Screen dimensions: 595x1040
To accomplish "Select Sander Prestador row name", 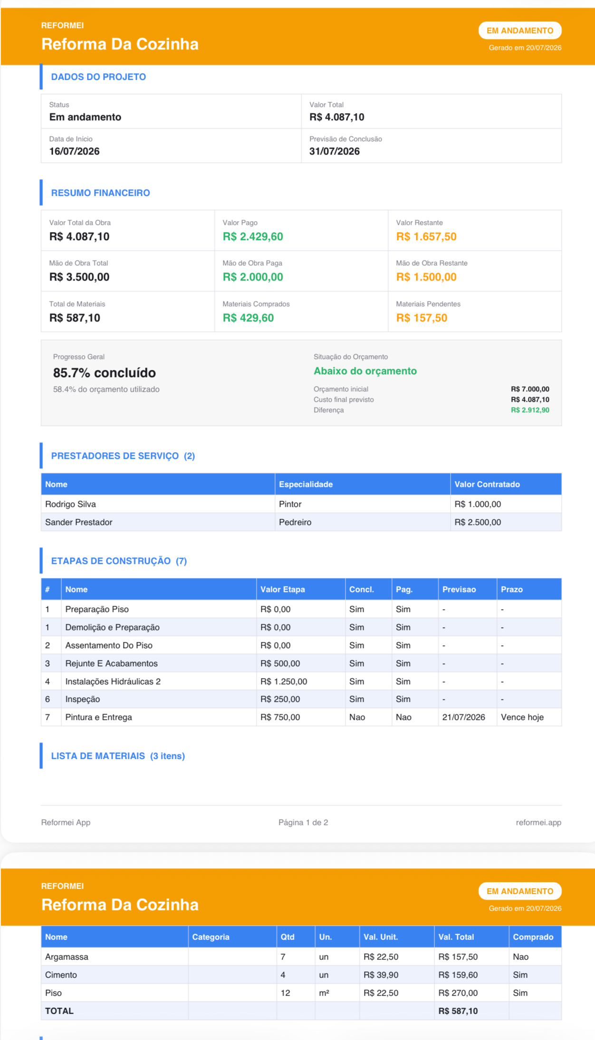I will click(79, 522).
